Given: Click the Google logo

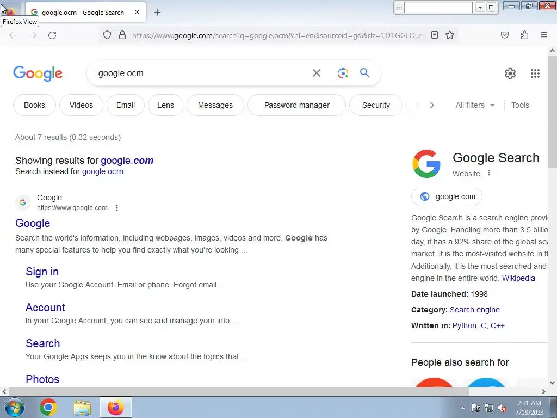Looking at the screenshot, I should (38, 73).
